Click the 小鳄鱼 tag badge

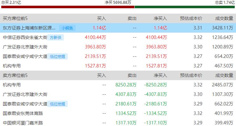67,28
